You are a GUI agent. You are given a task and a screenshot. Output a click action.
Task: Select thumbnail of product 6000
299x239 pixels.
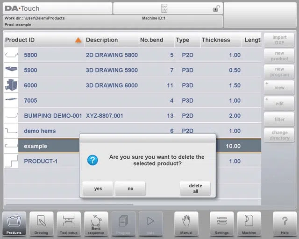click(11, 85)
